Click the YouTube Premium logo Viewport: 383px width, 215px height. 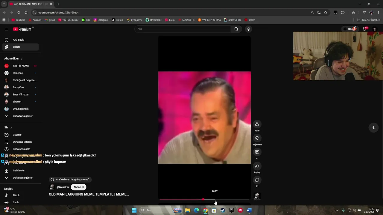(x=22, y=29)
